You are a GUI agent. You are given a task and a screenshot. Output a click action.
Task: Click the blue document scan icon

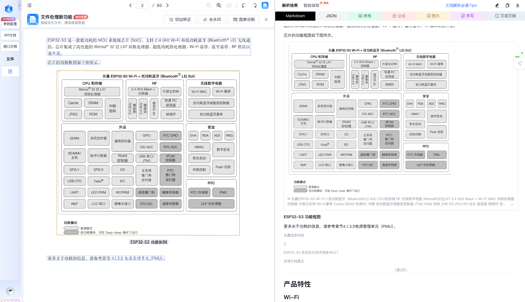point(265,5)
